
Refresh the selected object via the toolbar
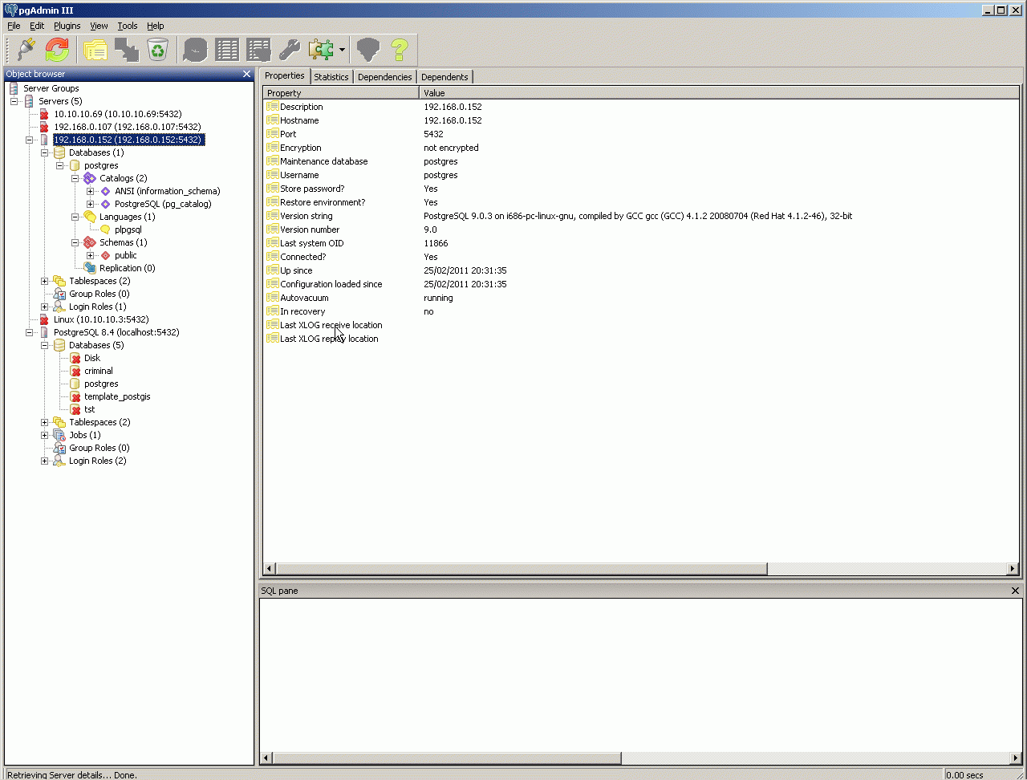57,50
